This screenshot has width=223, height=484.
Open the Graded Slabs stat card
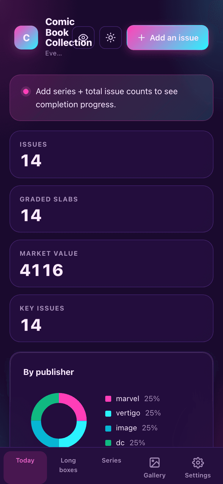pyautogui.click(x=111, y=209)
